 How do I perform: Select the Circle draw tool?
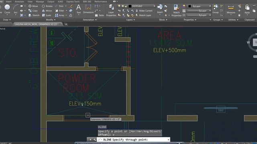[x=7, y=9]
